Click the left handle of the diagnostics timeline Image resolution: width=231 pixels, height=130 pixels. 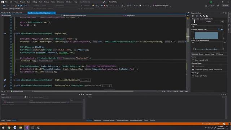click(195, 22)
